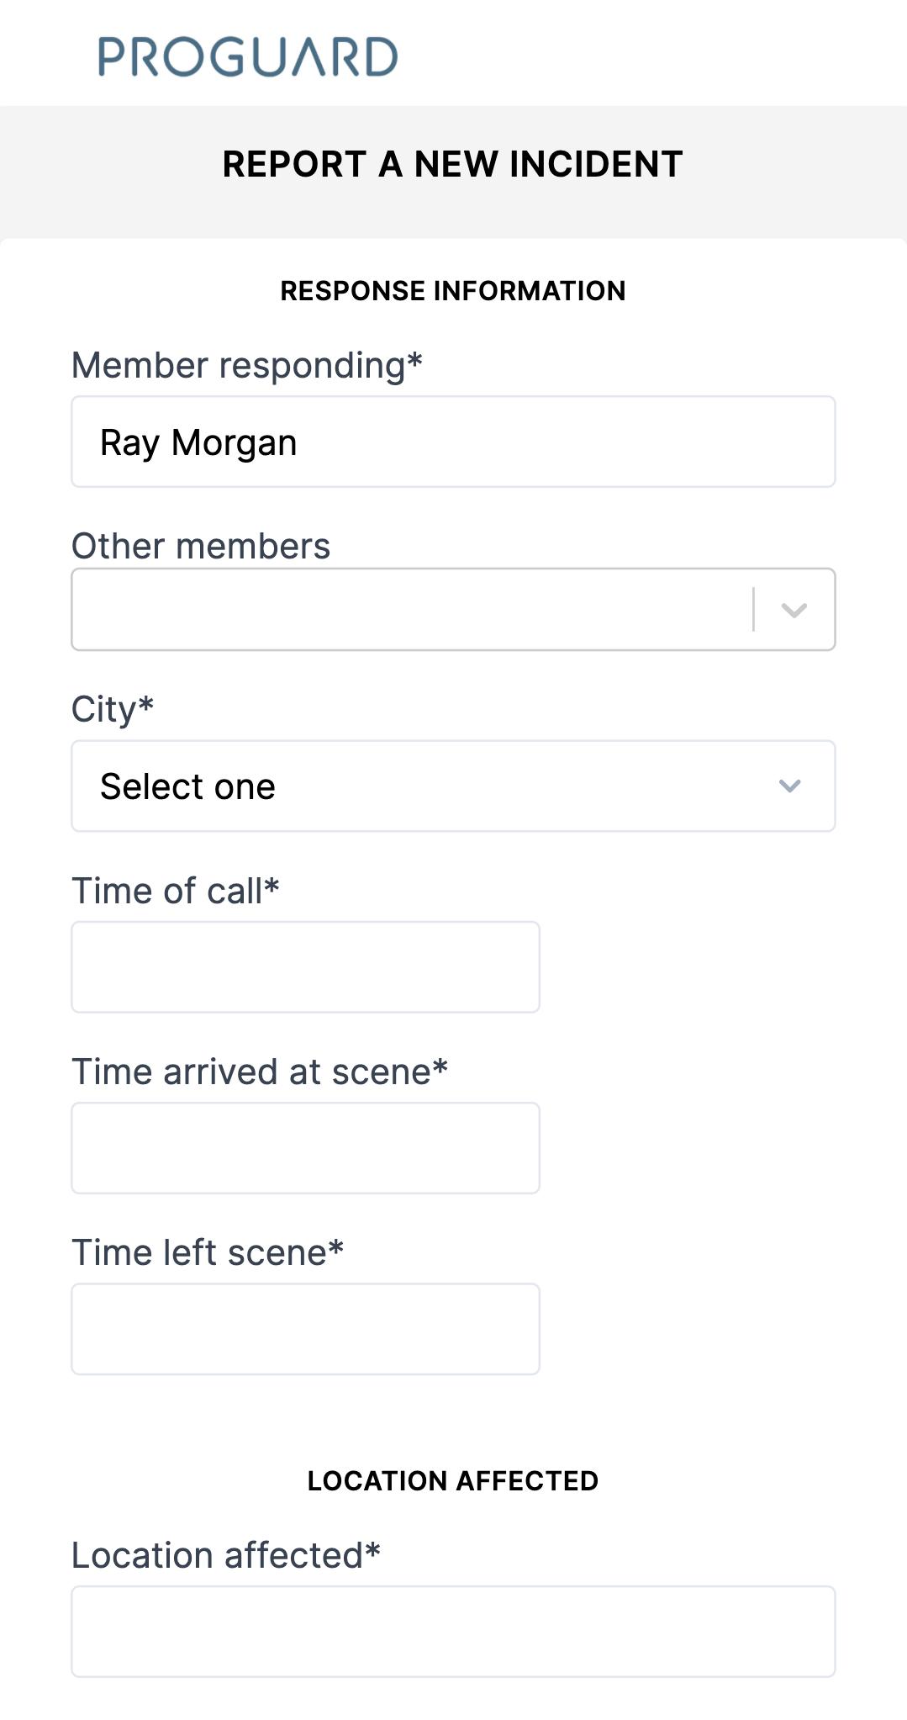Click the Response Information section heading
Image resolution: width=907 pixels, height=1720 pixels.
coord(453,291)
